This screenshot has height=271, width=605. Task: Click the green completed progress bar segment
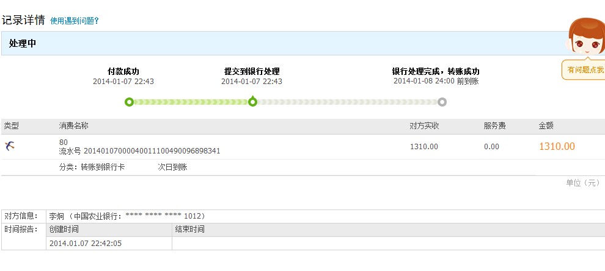coord(190,102)
